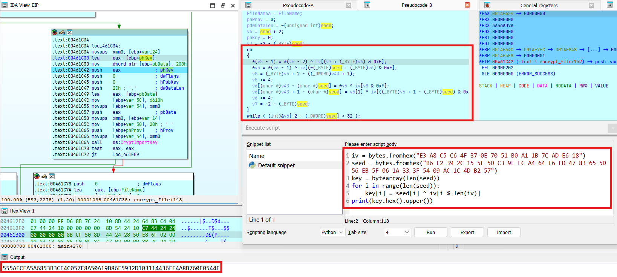Open the Scripting language Python dropdown

[332, 232]
